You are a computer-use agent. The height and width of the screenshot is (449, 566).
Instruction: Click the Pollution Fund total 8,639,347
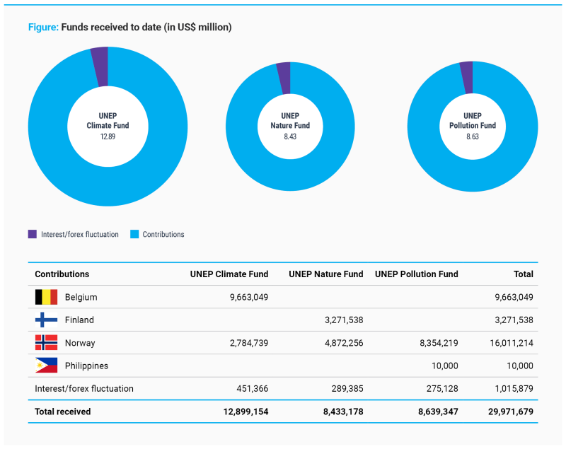pyautogui.click(x=438, y=412)
